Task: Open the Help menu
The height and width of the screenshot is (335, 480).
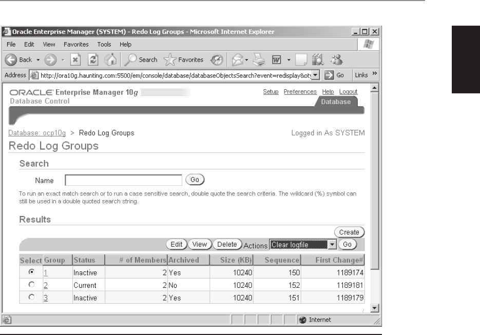Action: tap(125, 44)
